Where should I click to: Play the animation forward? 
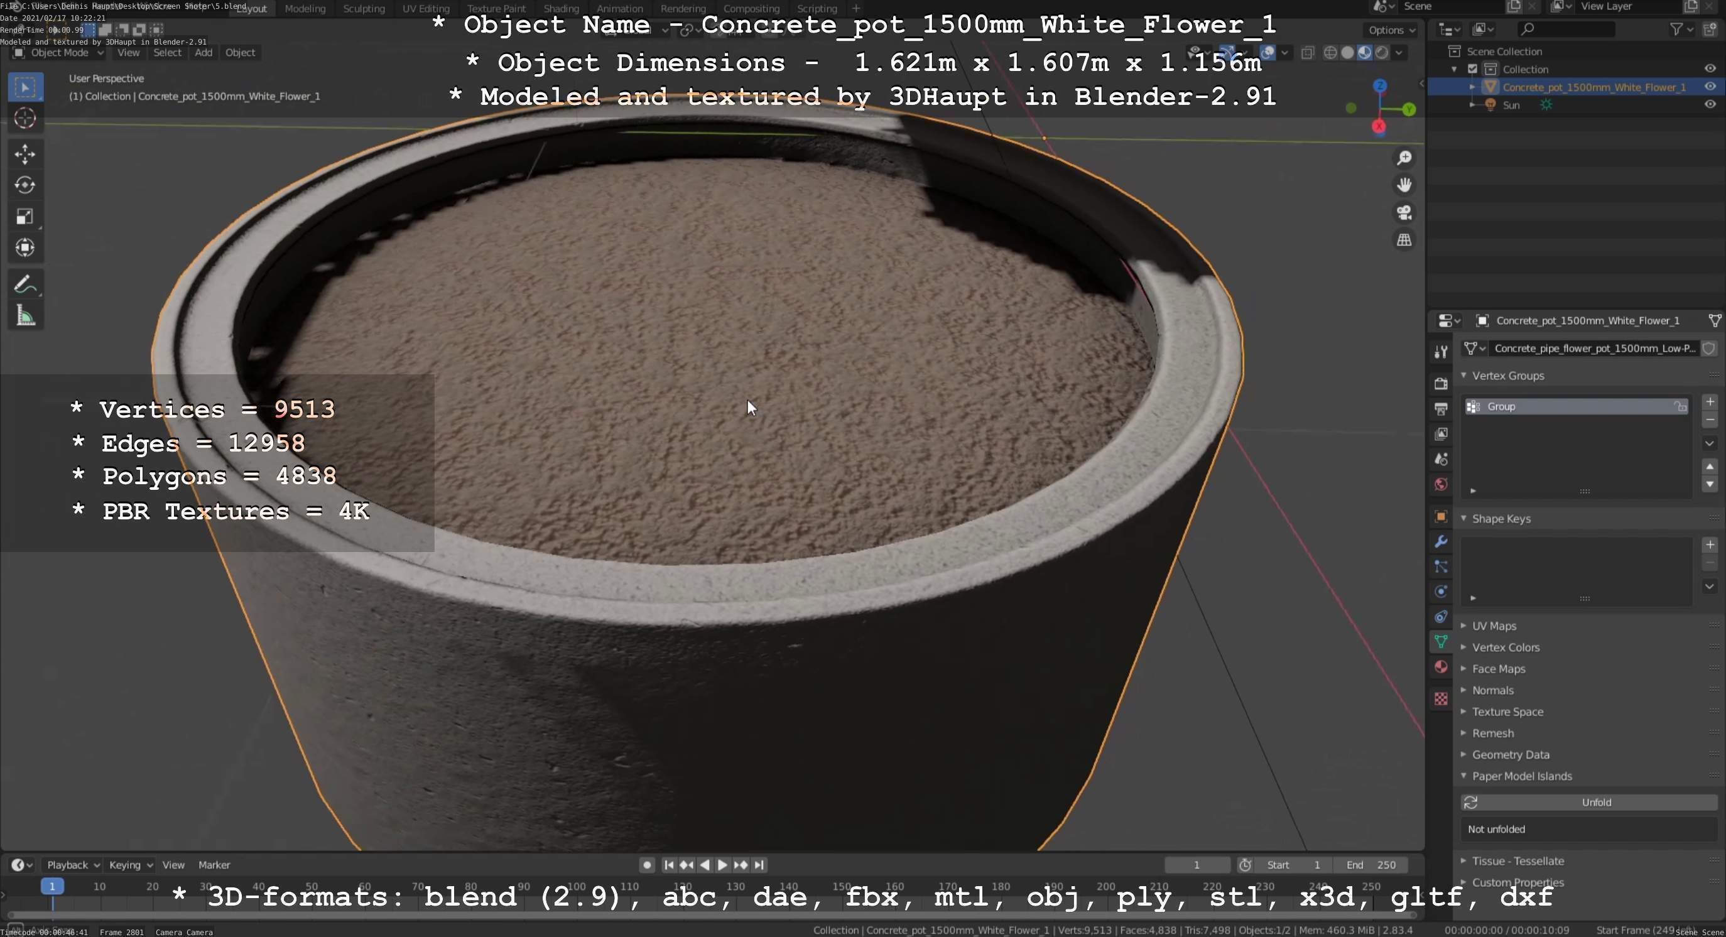[722, 865]
